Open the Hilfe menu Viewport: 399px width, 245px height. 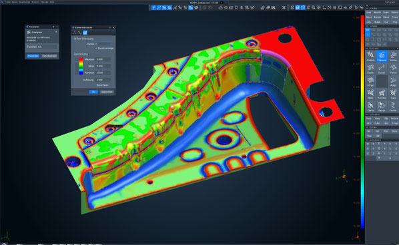click(52, 2)
